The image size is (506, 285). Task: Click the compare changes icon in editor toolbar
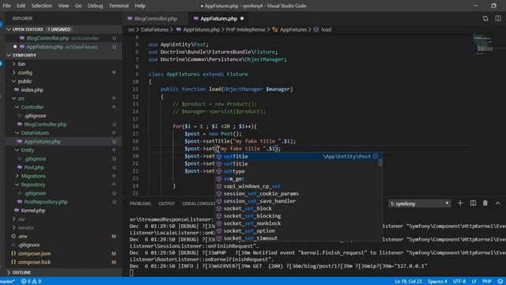click(485, 18)
